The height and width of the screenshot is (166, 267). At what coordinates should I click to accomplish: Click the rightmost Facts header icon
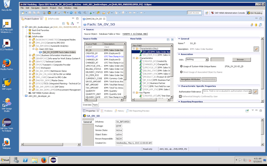tap(260, 25)
